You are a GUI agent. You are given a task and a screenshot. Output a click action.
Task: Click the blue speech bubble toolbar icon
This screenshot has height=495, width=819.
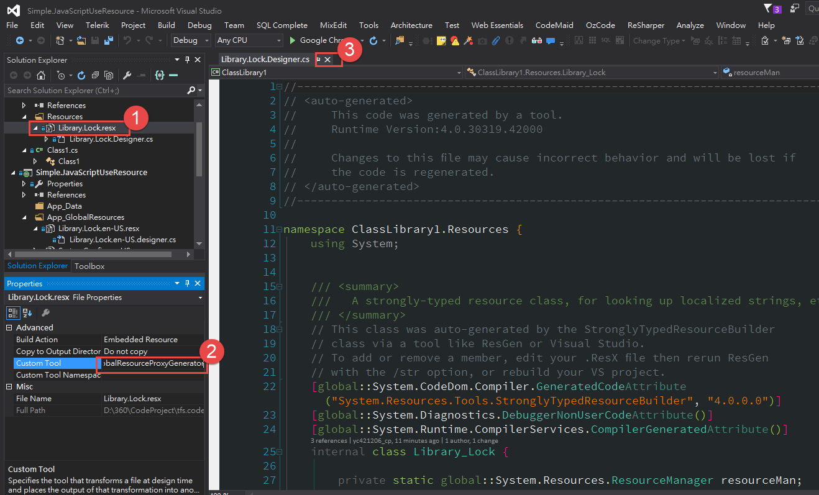coord(551,40)
